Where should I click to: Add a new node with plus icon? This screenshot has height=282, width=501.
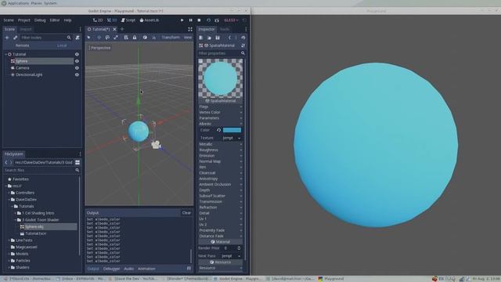click(x=7, y=38)
